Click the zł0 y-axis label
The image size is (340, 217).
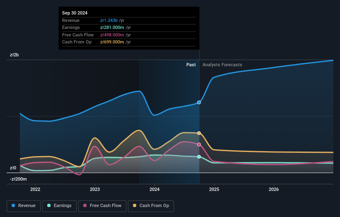click(13, 168)
